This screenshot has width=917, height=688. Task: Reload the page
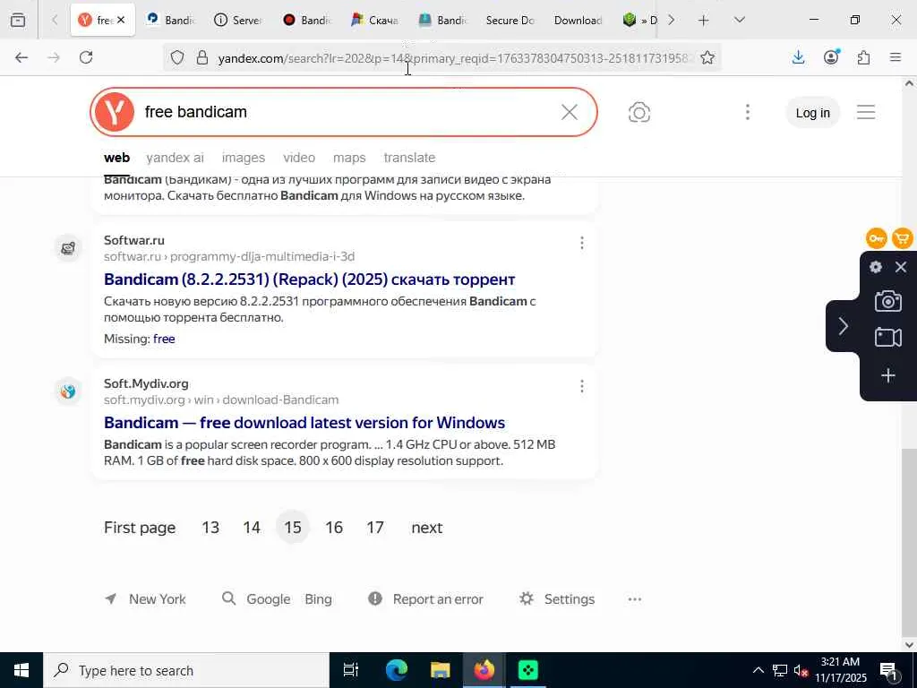[86, 57]
